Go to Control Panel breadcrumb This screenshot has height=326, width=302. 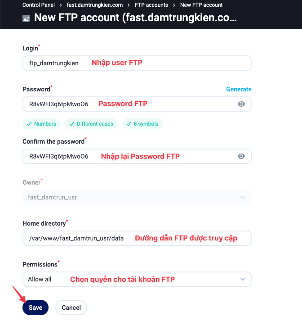tap(39, 5)
